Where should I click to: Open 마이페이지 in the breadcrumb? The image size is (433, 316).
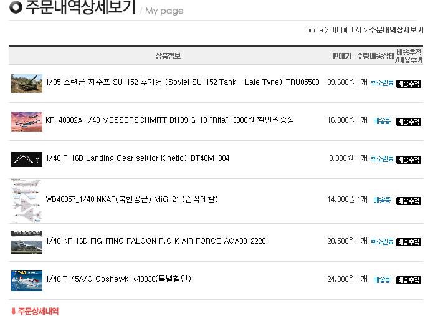[345, 30]
